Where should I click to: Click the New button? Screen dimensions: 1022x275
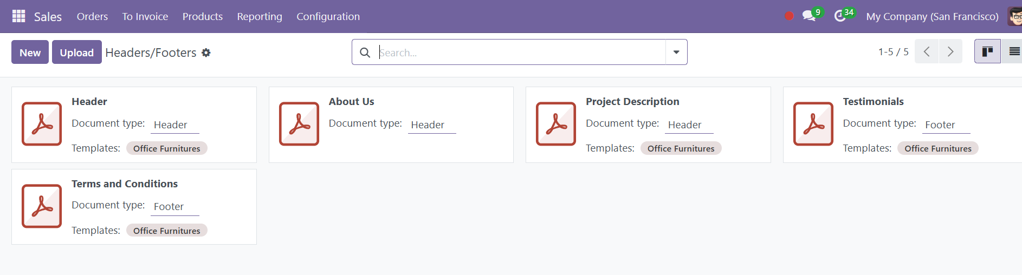(30, 52)
